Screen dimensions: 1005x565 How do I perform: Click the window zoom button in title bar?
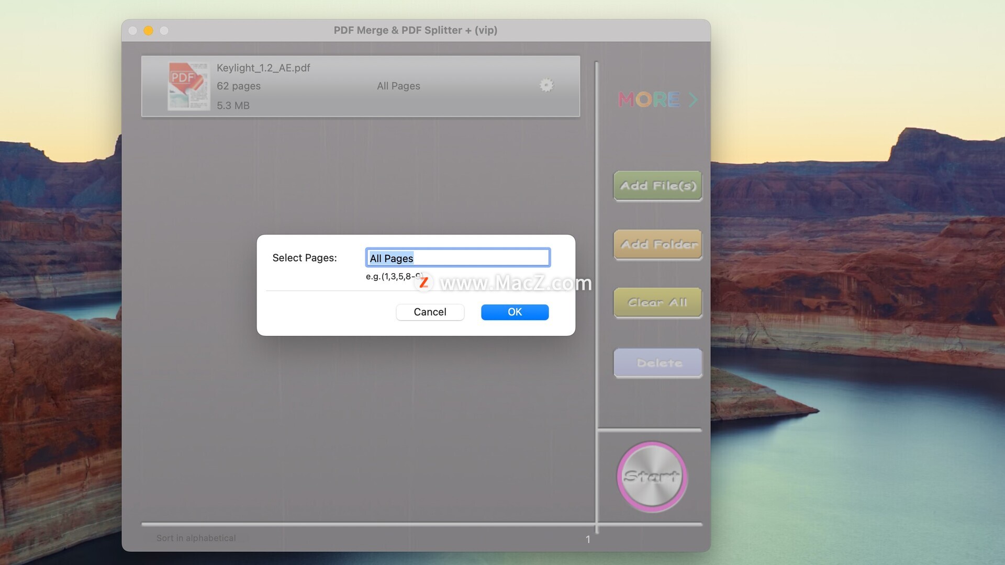click(x=164, y=30)
